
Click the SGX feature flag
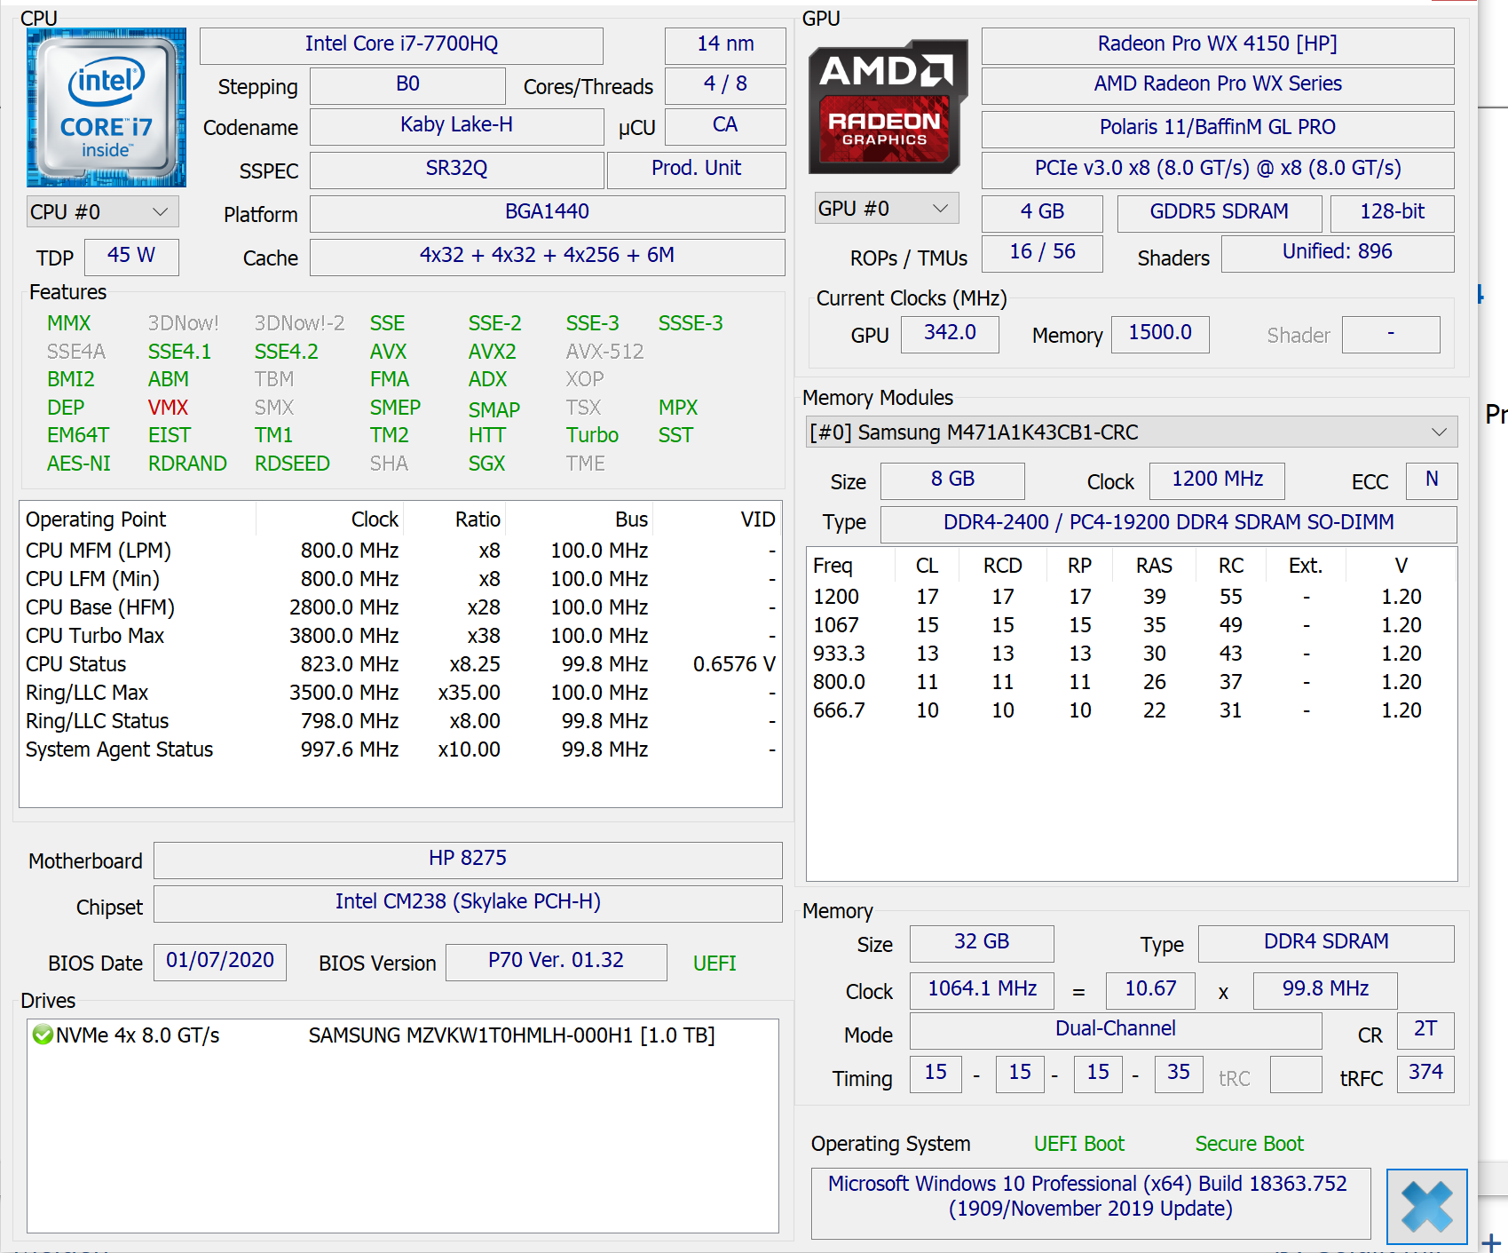(486, 464)
